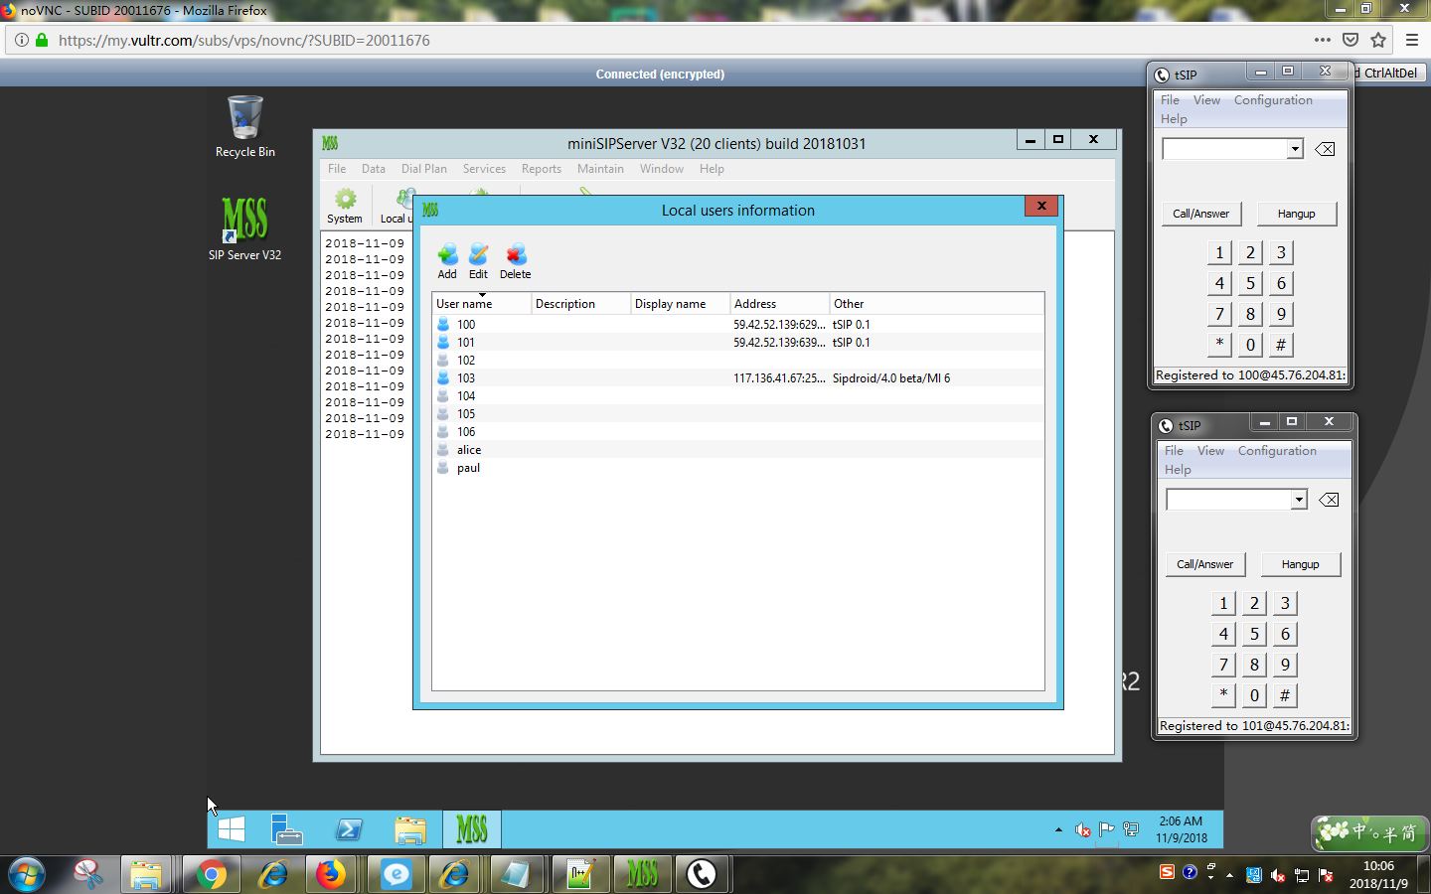
Task: Click the host Windows Start orb
Action: [27, 874]
